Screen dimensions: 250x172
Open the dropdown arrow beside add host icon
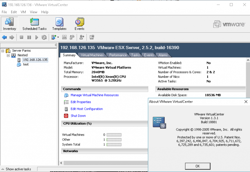tap(58, 37)
